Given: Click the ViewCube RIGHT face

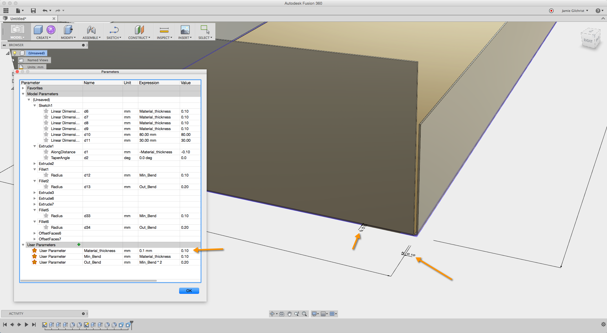Looking at the screenshot, I should click(x=588, y=41).
